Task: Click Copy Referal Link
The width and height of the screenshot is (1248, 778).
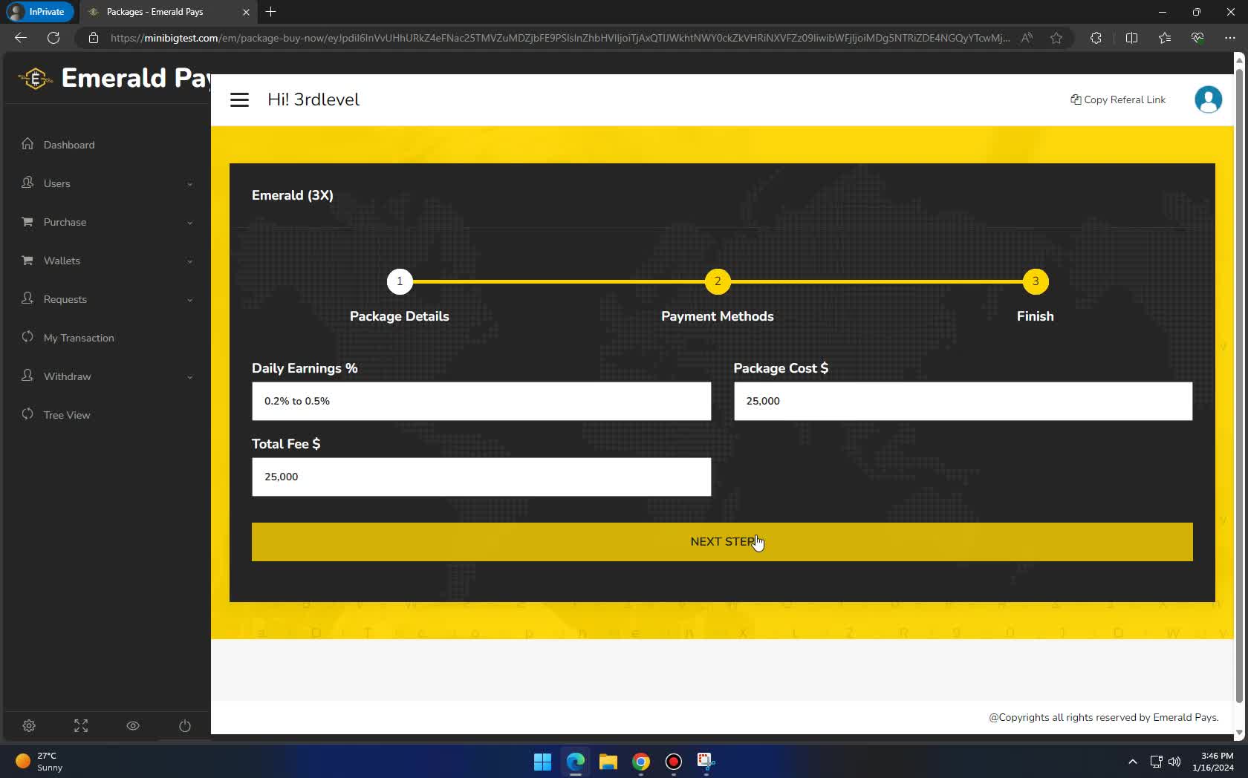Action: click(1118, 99)
